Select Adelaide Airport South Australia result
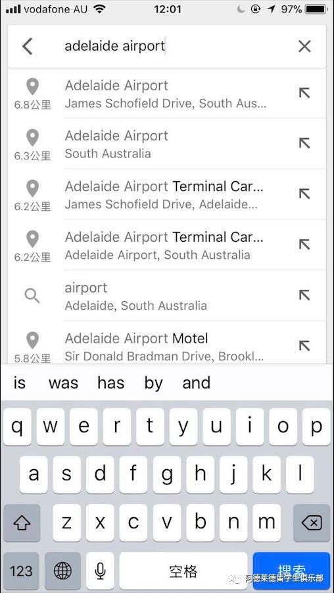This screenshot has height=593, width=334. click(x=166, y=144)
